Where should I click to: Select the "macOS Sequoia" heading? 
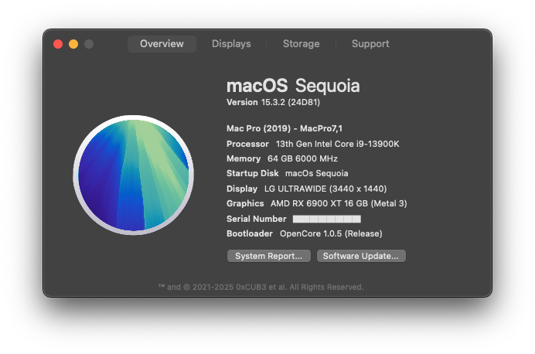(x=293, y=86)
